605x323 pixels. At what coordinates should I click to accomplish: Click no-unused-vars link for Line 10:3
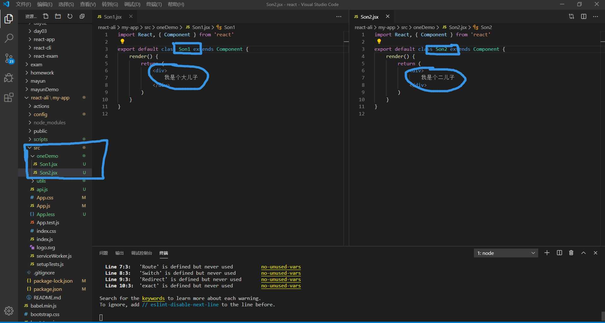[x=281, y=286]
